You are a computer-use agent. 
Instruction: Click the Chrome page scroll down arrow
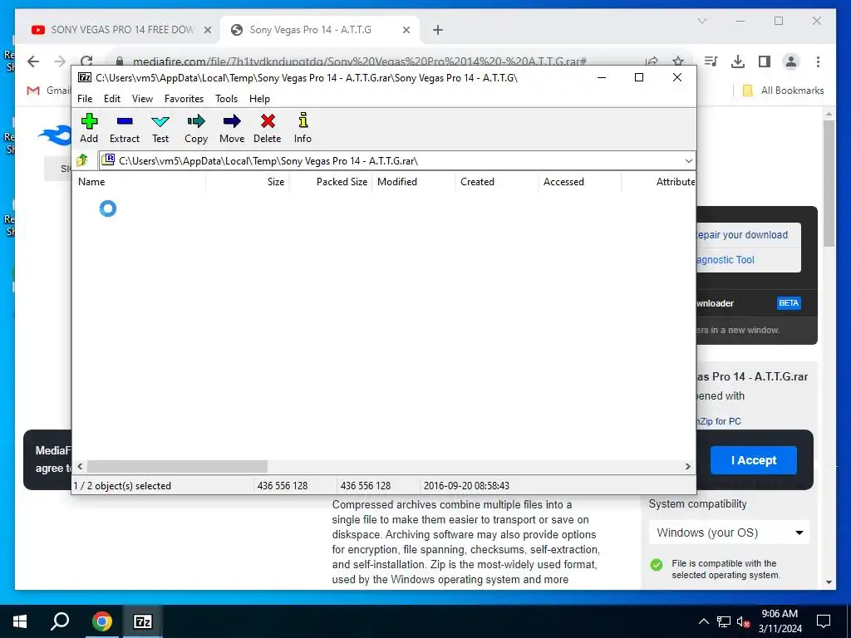tap(829, 582)
